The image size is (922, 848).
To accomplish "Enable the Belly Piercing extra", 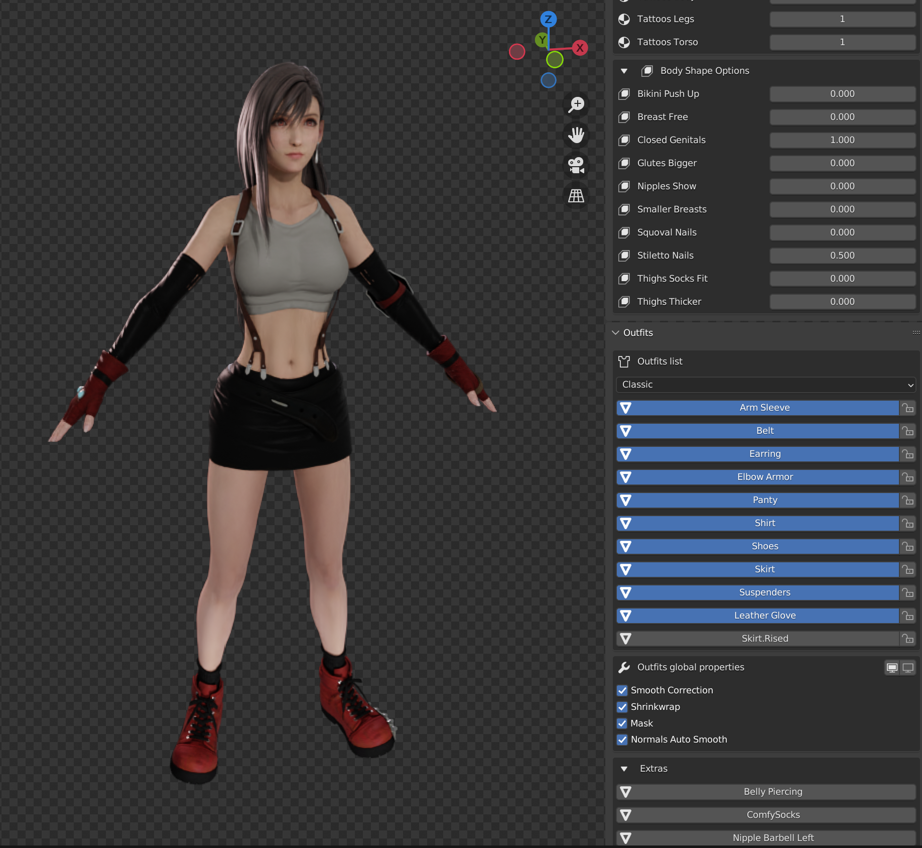I will pos(766,792).
